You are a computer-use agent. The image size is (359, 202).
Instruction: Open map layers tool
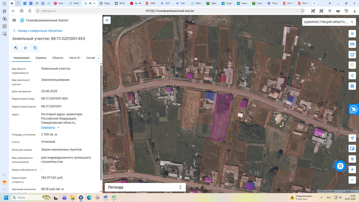coord(352,34)
